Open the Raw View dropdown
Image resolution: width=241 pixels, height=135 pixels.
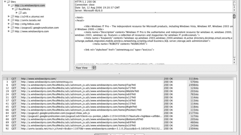(85, 68)
